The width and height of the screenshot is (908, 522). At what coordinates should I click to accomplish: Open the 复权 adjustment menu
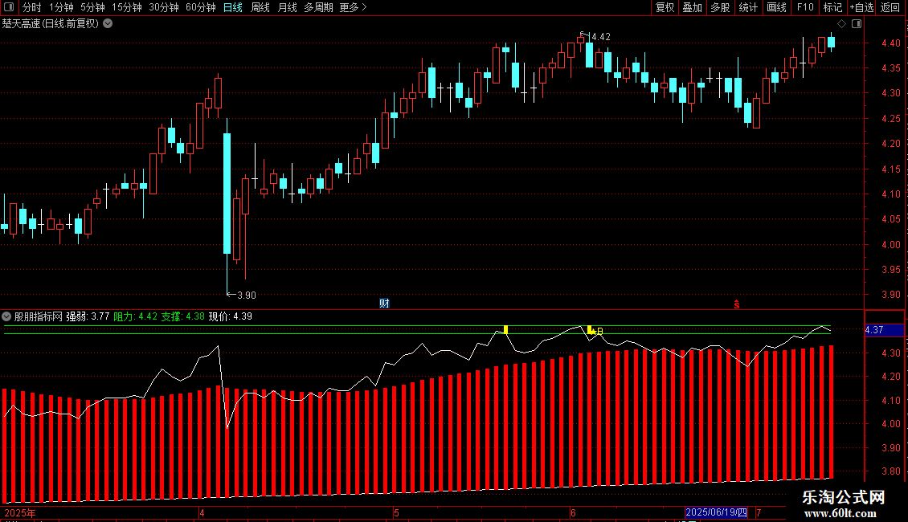coord(665,7)
